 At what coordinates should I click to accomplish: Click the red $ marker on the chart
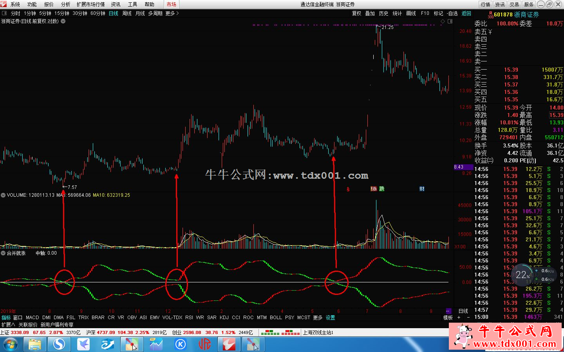348,189
